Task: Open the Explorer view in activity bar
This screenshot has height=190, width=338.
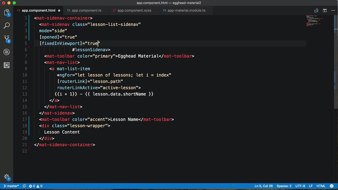Action: (x=7, y=12)
